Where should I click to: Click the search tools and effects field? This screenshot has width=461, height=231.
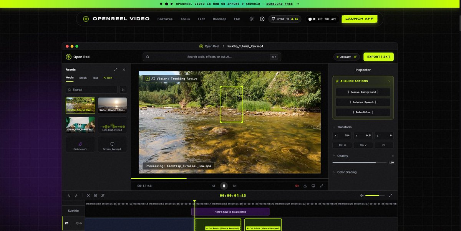(x=212, y=57)
